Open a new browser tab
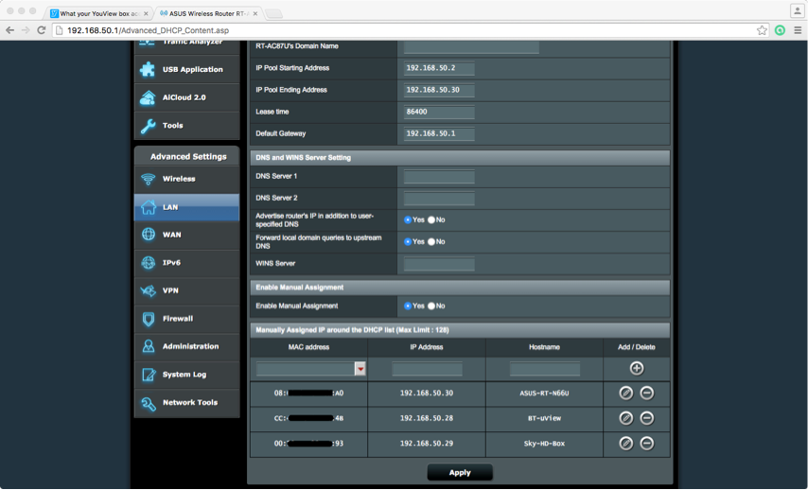 click(273, 14)
